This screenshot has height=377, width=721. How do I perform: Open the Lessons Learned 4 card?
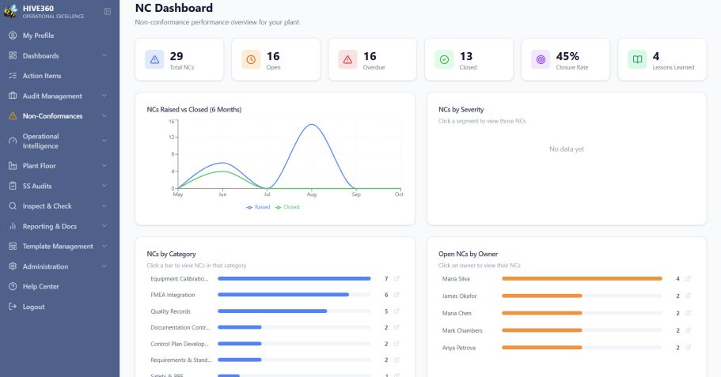[662, 60]
